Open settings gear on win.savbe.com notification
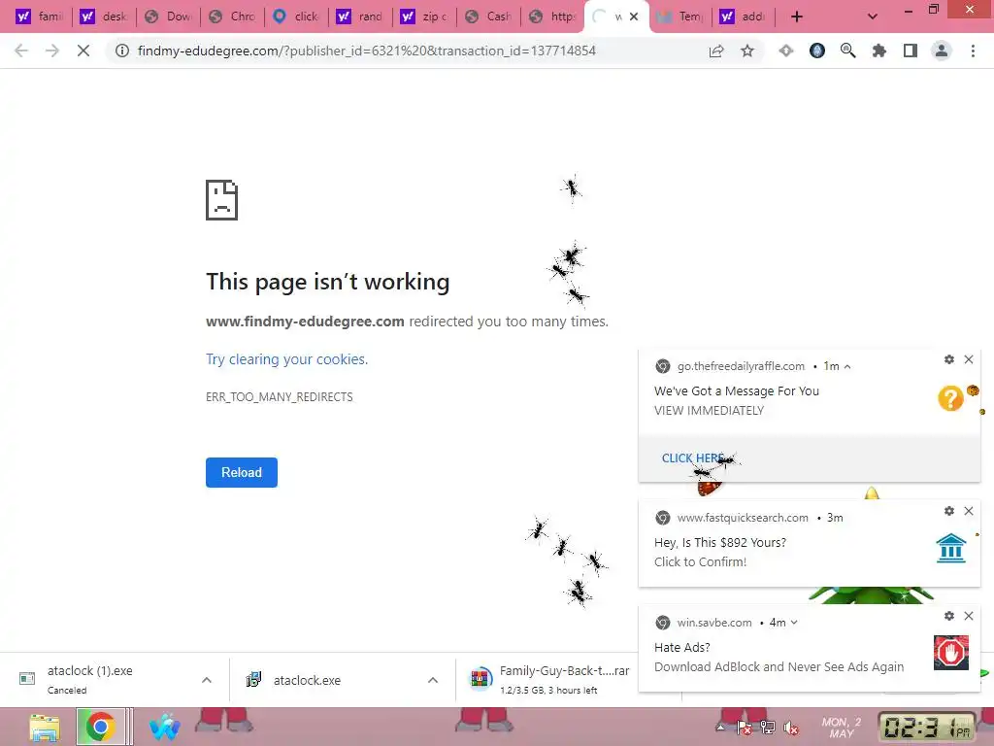 tap(949, 615)
